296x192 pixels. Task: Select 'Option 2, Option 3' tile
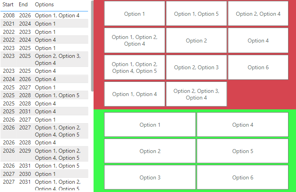point(196,67)
